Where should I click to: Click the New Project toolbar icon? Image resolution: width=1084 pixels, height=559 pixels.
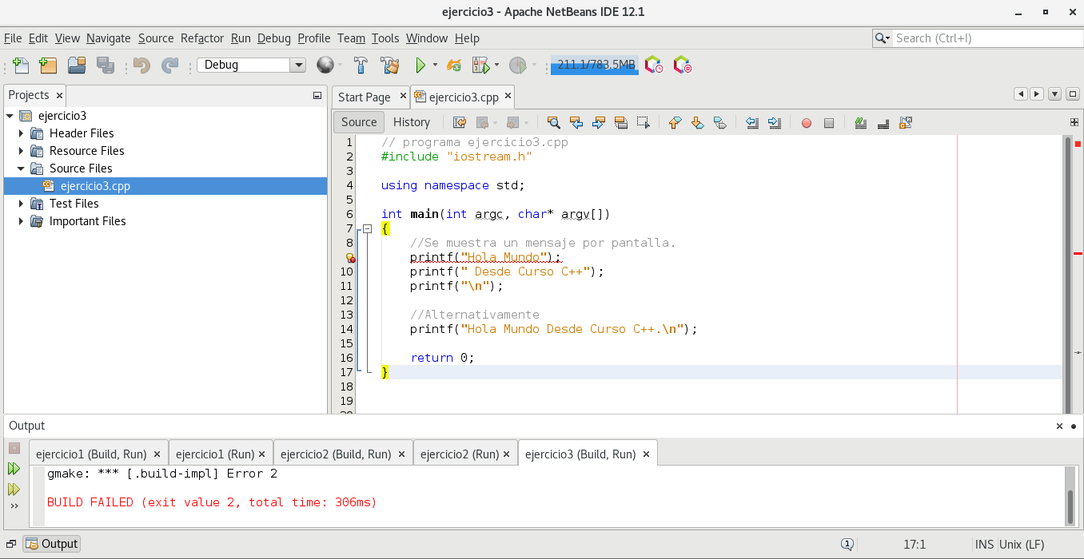click(48, 65)
